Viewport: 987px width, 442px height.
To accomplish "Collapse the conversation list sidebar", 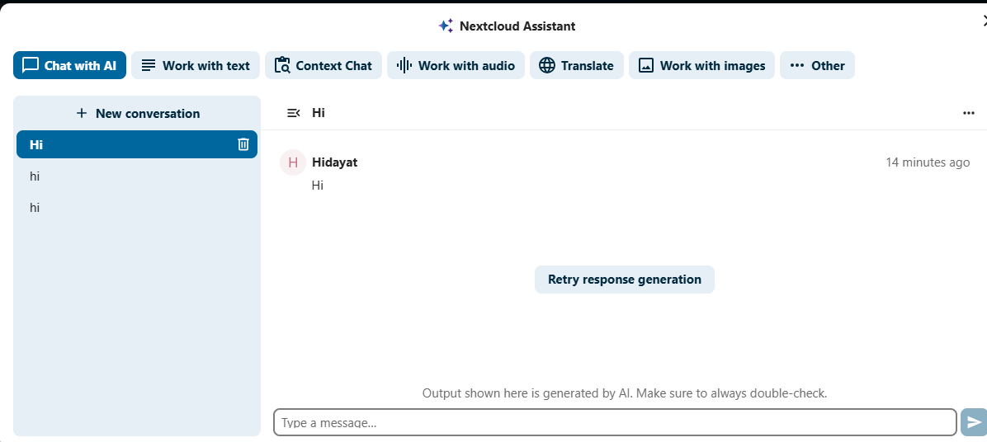I will [x=293, y=113].
